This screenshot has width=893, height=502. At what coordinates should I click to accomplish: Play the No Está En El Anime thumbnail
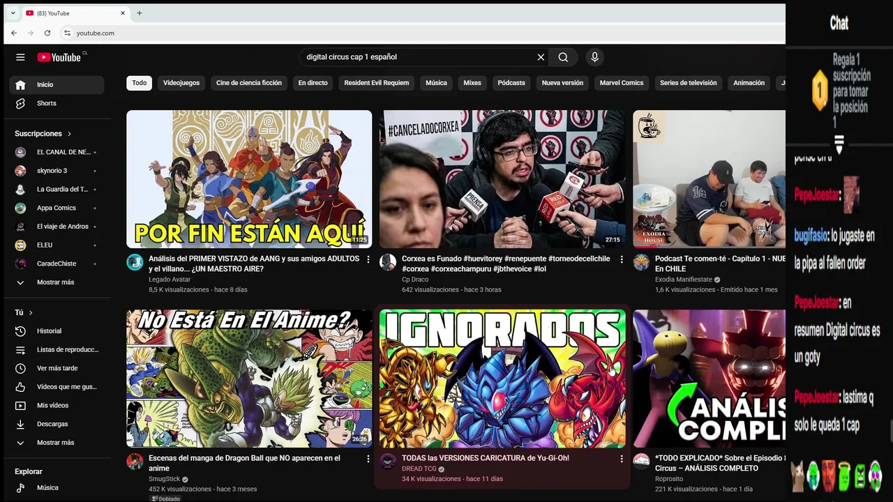click(249, 379)
